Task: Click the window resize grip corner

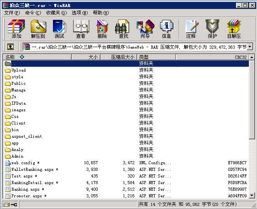Action: click(254, 205)
